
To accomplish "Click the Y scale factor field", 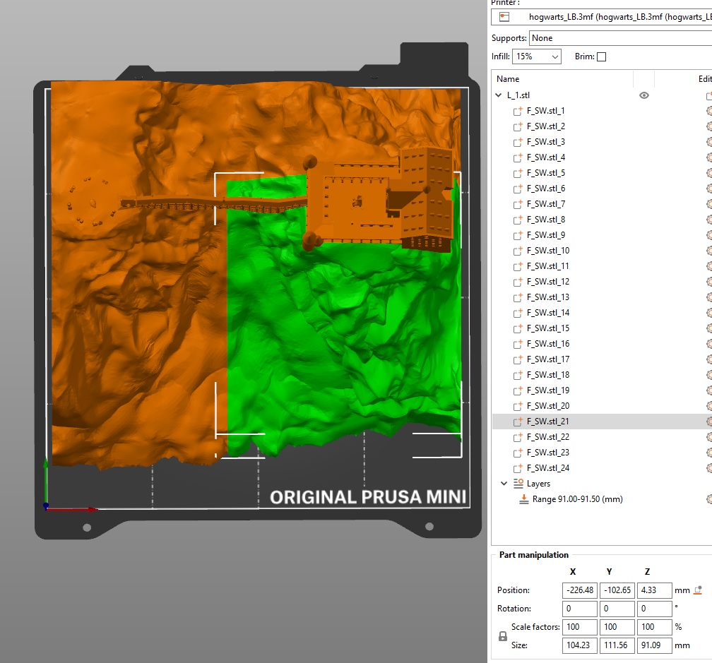I will pos(617,627).
